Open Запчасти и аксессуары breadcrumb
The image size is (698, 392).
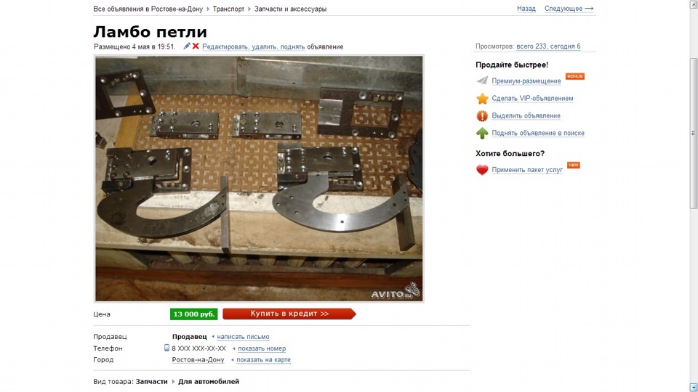point(290,9)
